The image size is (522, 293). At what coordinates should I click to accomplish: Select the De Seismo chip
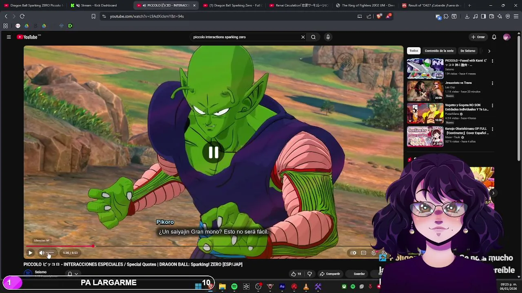(468, 51)
